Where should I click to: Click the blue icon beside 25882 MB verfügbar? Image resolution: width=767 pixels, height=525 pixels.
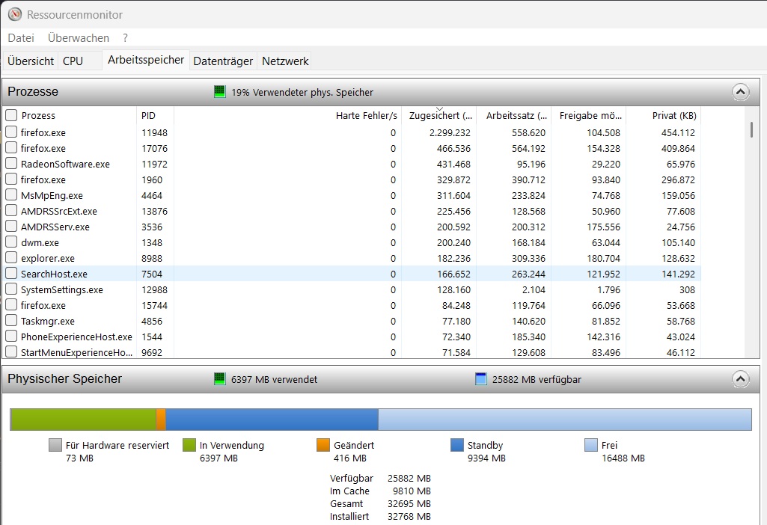click(x=481, y=379)
